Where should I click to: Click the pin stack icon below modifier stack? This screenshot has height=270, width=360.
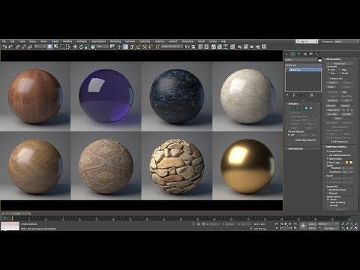click(287, 95)
